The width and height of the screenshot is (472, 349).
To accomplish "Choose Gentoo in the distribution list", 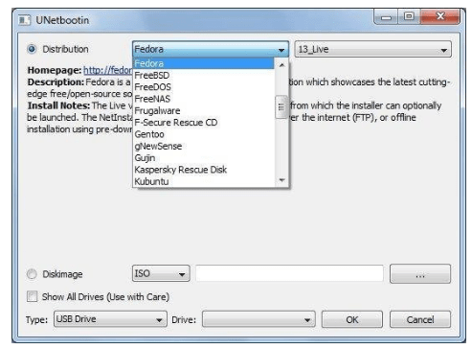I will pyautogui.click(x=204, y=134).
